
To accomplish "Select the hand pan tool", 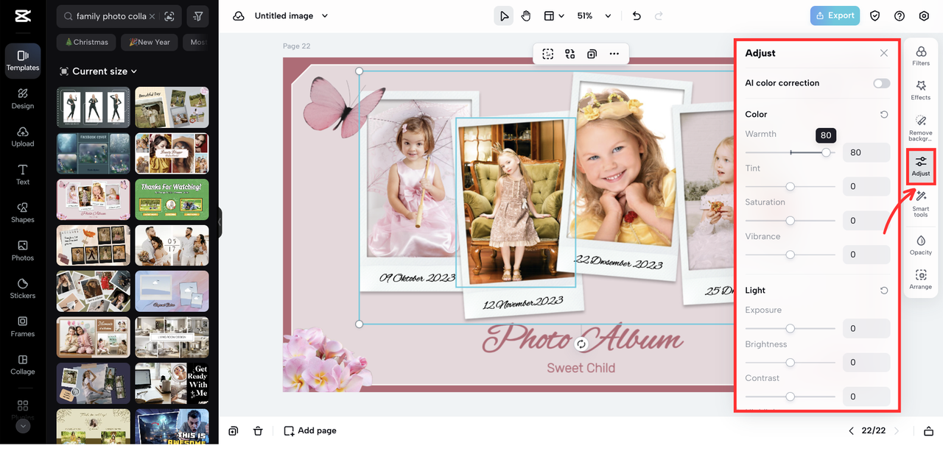I will 526,15.
